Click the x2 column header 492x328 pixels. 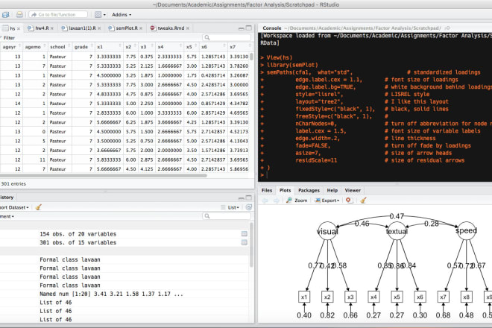(x=130, y=47)
